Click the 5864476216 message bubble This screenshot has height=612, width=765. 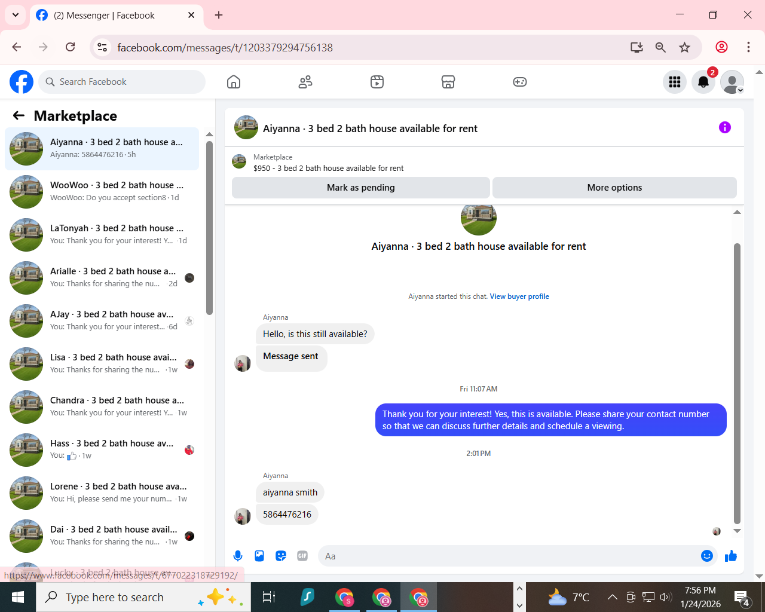coord(287,515)
